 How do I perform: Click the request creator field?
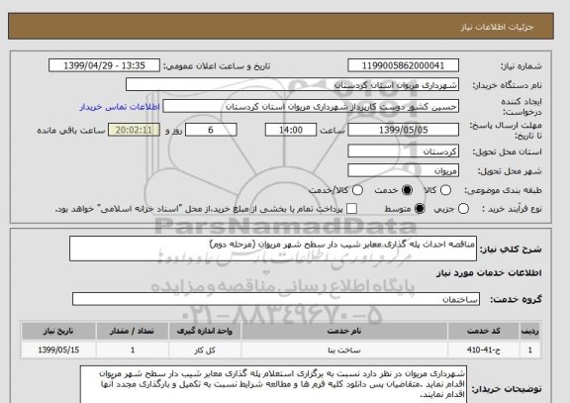pyautogui.click(x=311, y=107)
